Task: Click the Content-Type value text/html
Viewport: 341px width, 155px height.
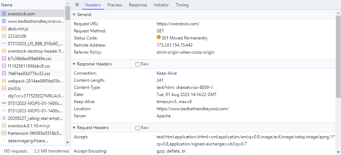Action: [184, 87]
